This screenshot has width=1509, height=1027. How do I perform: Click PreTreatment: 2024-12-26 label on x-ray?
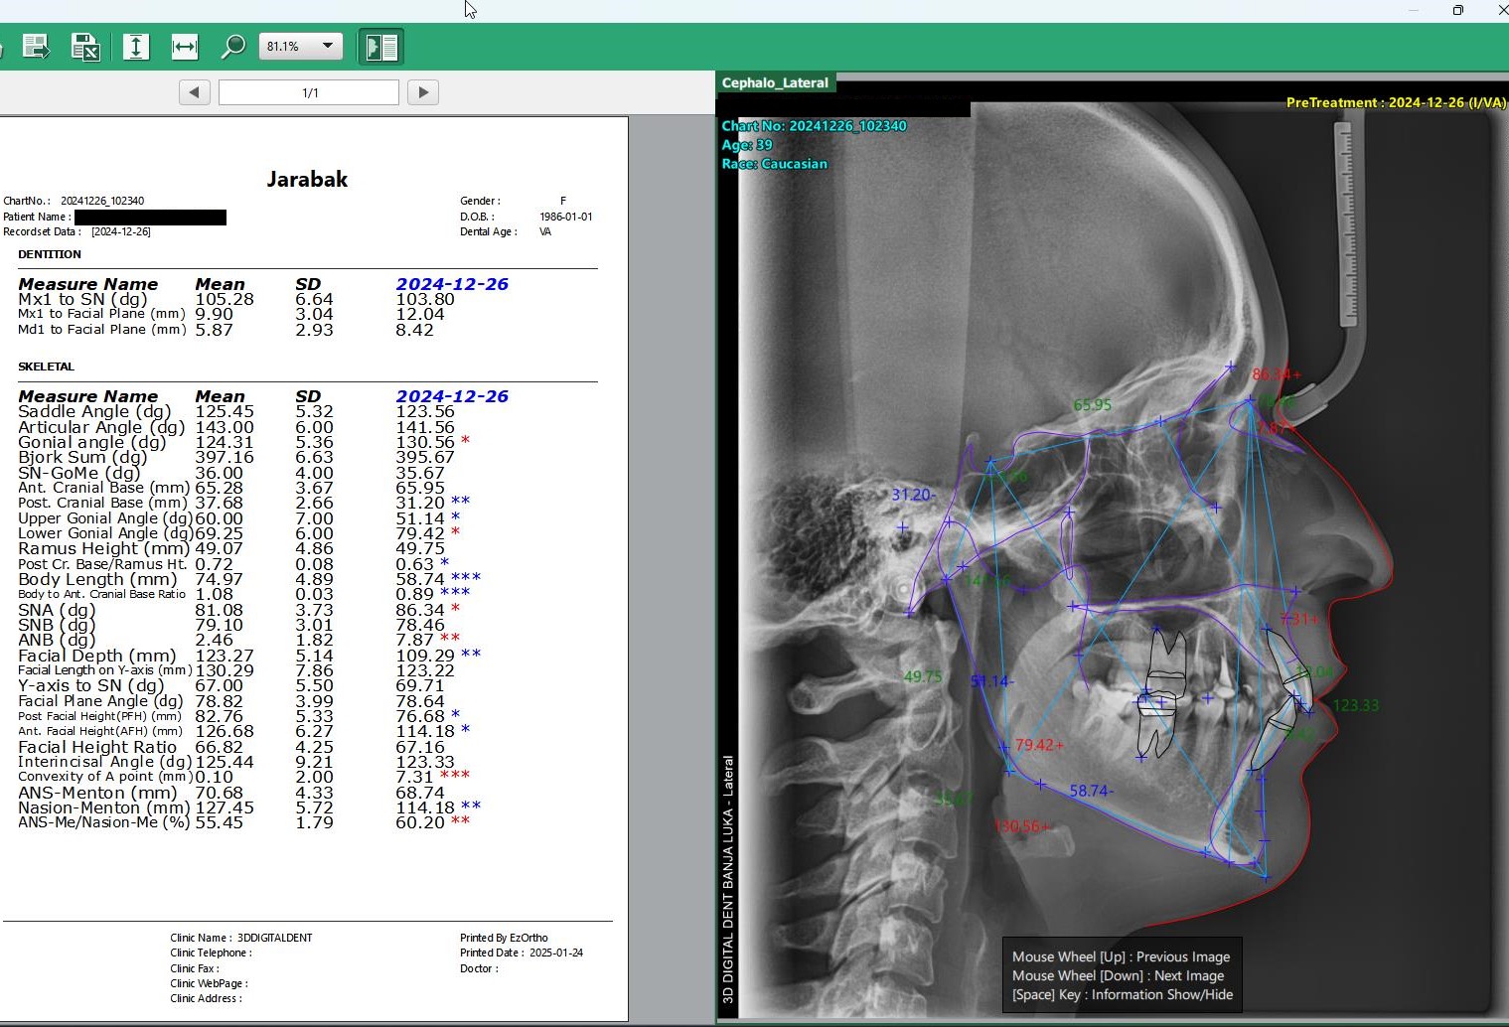pos(1395,102)
